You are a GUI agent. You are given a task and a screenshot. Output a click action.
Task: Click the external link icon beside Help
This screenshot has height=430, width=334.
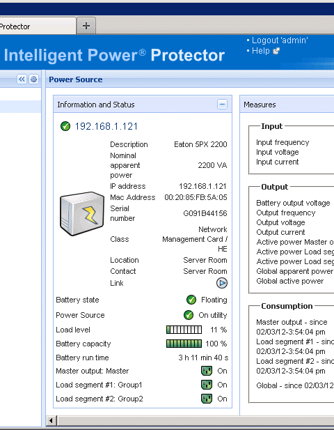click(276, 51)
